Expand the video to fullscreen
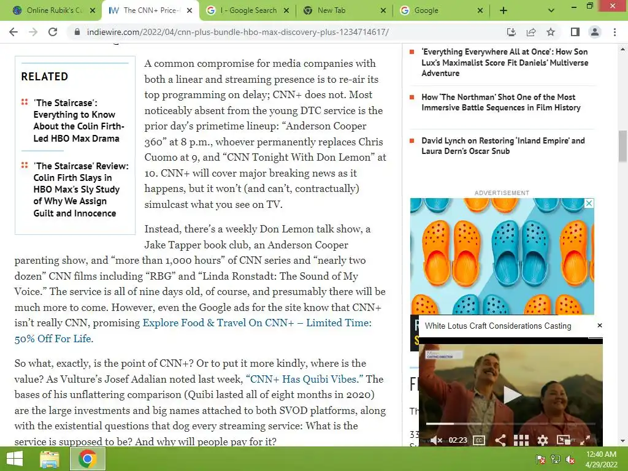 [x=585, y=440]
